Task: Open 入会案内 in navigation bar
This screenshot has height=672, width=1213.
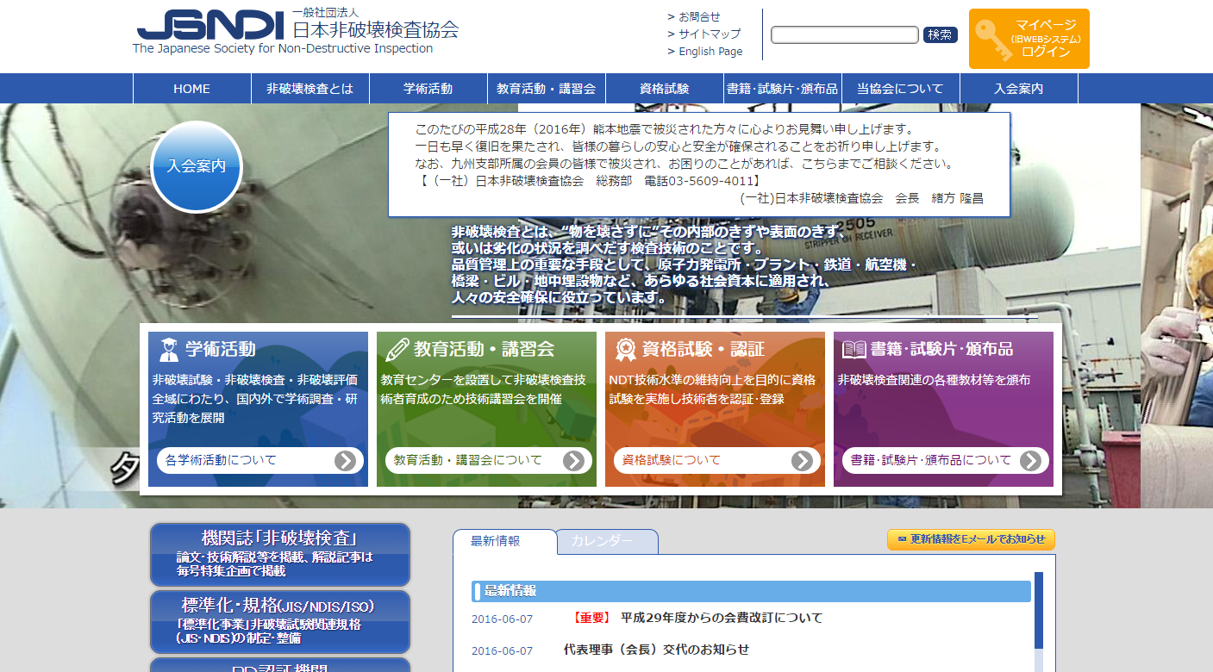Action: (x=1018, y=89)
